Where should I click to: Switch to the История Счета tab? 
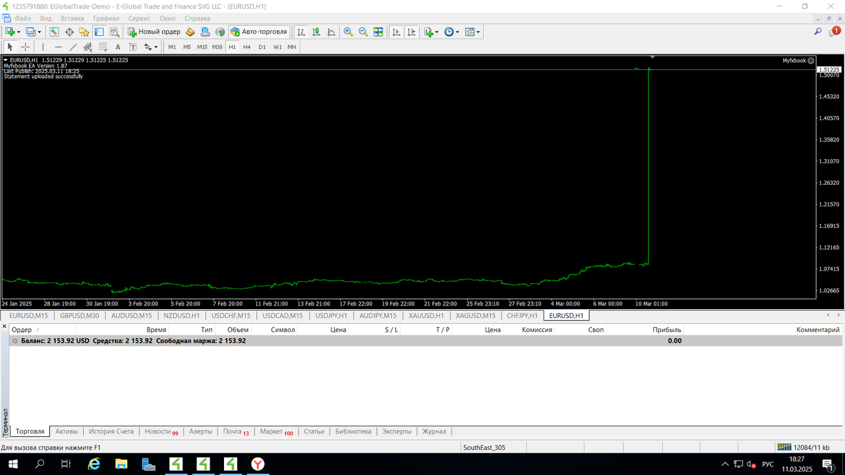click(111, 432)
